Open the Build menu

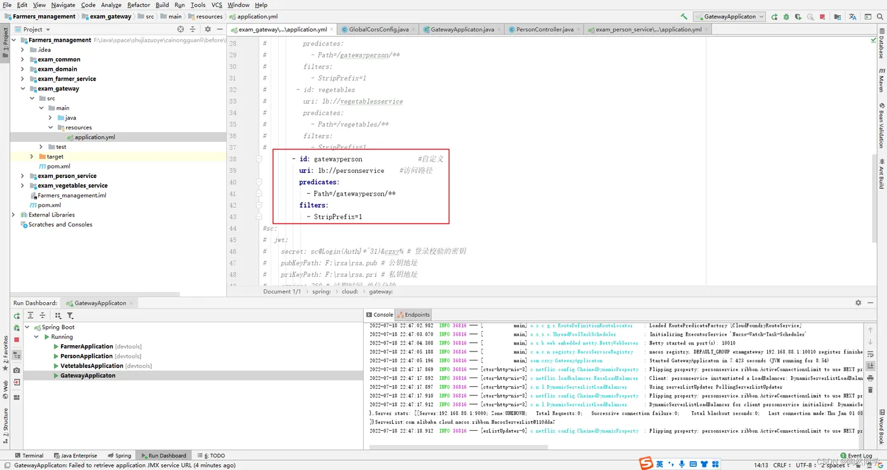(162, 5)
